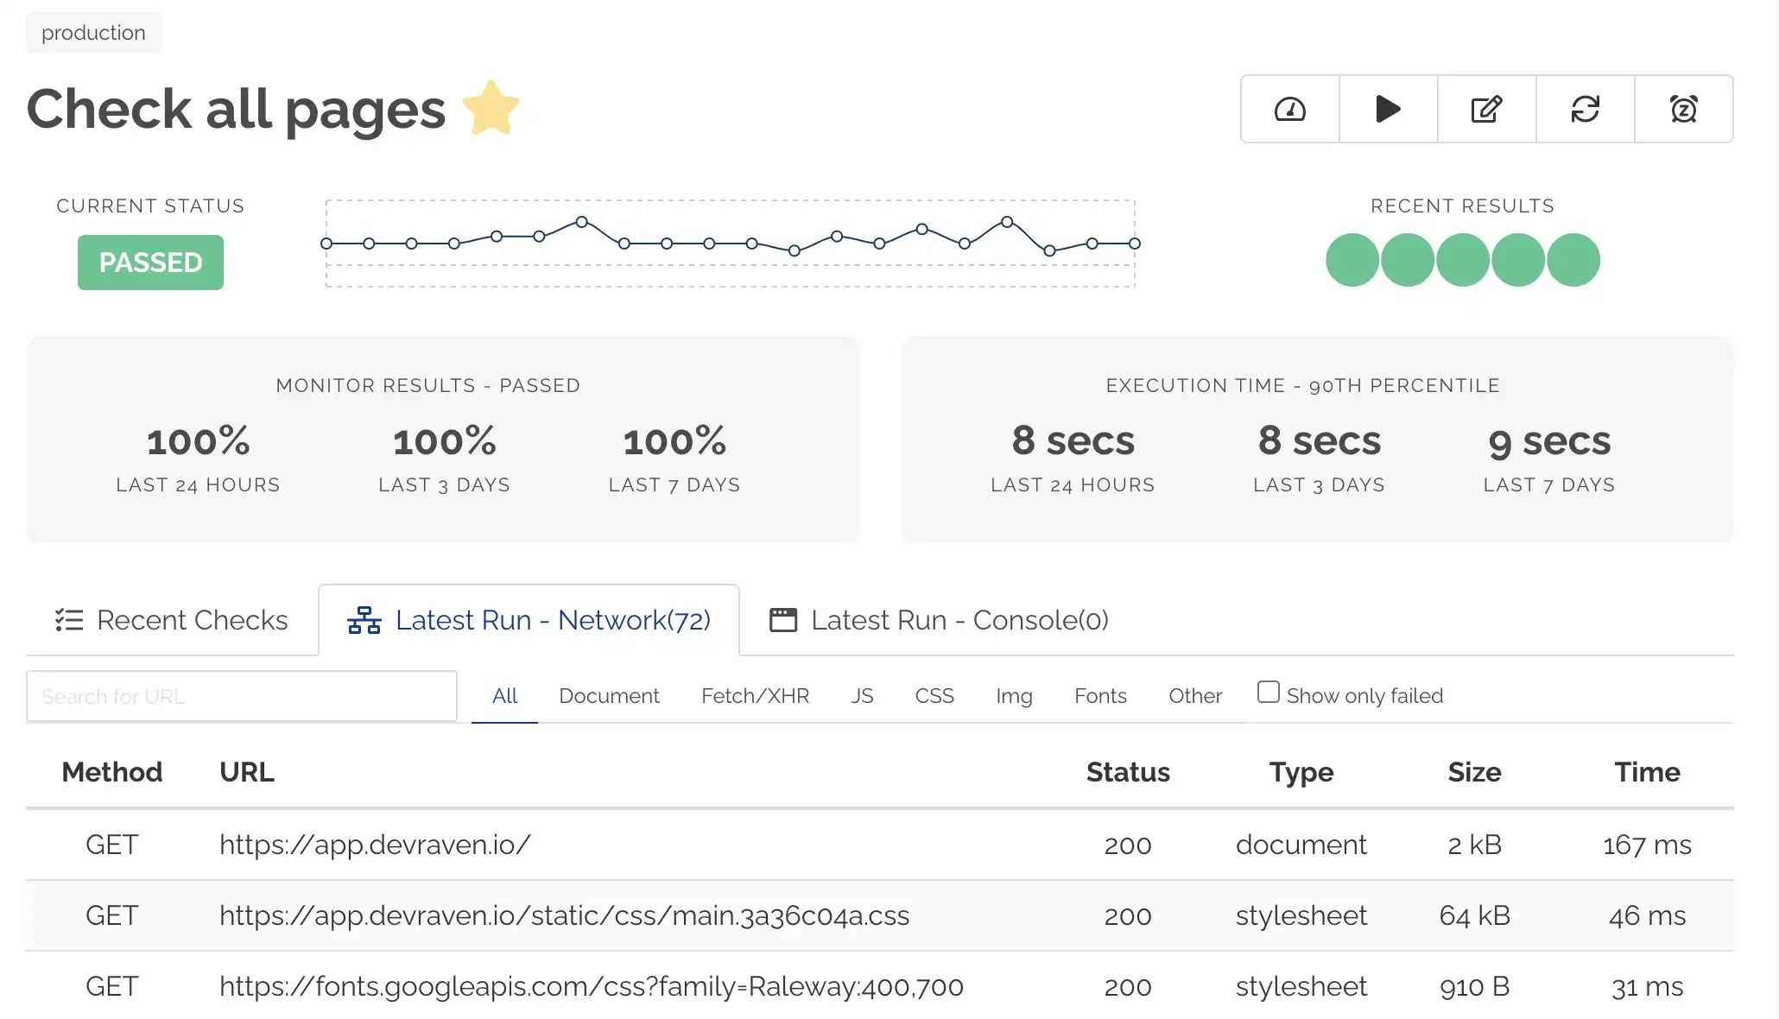
Task: Switch to Latest Run - Console tab
Action: tap(939, 620)
